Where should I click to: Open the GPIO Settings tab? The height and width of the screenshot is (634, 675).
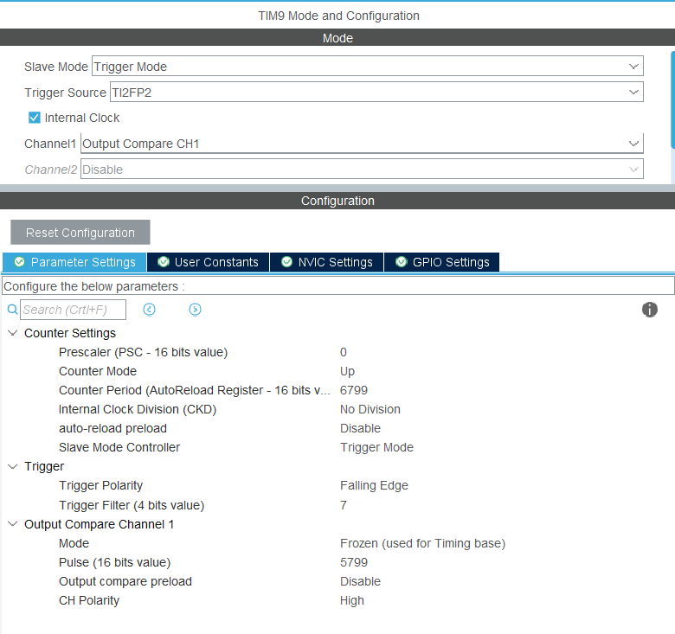pyautogui.click(x=441, y=262)
